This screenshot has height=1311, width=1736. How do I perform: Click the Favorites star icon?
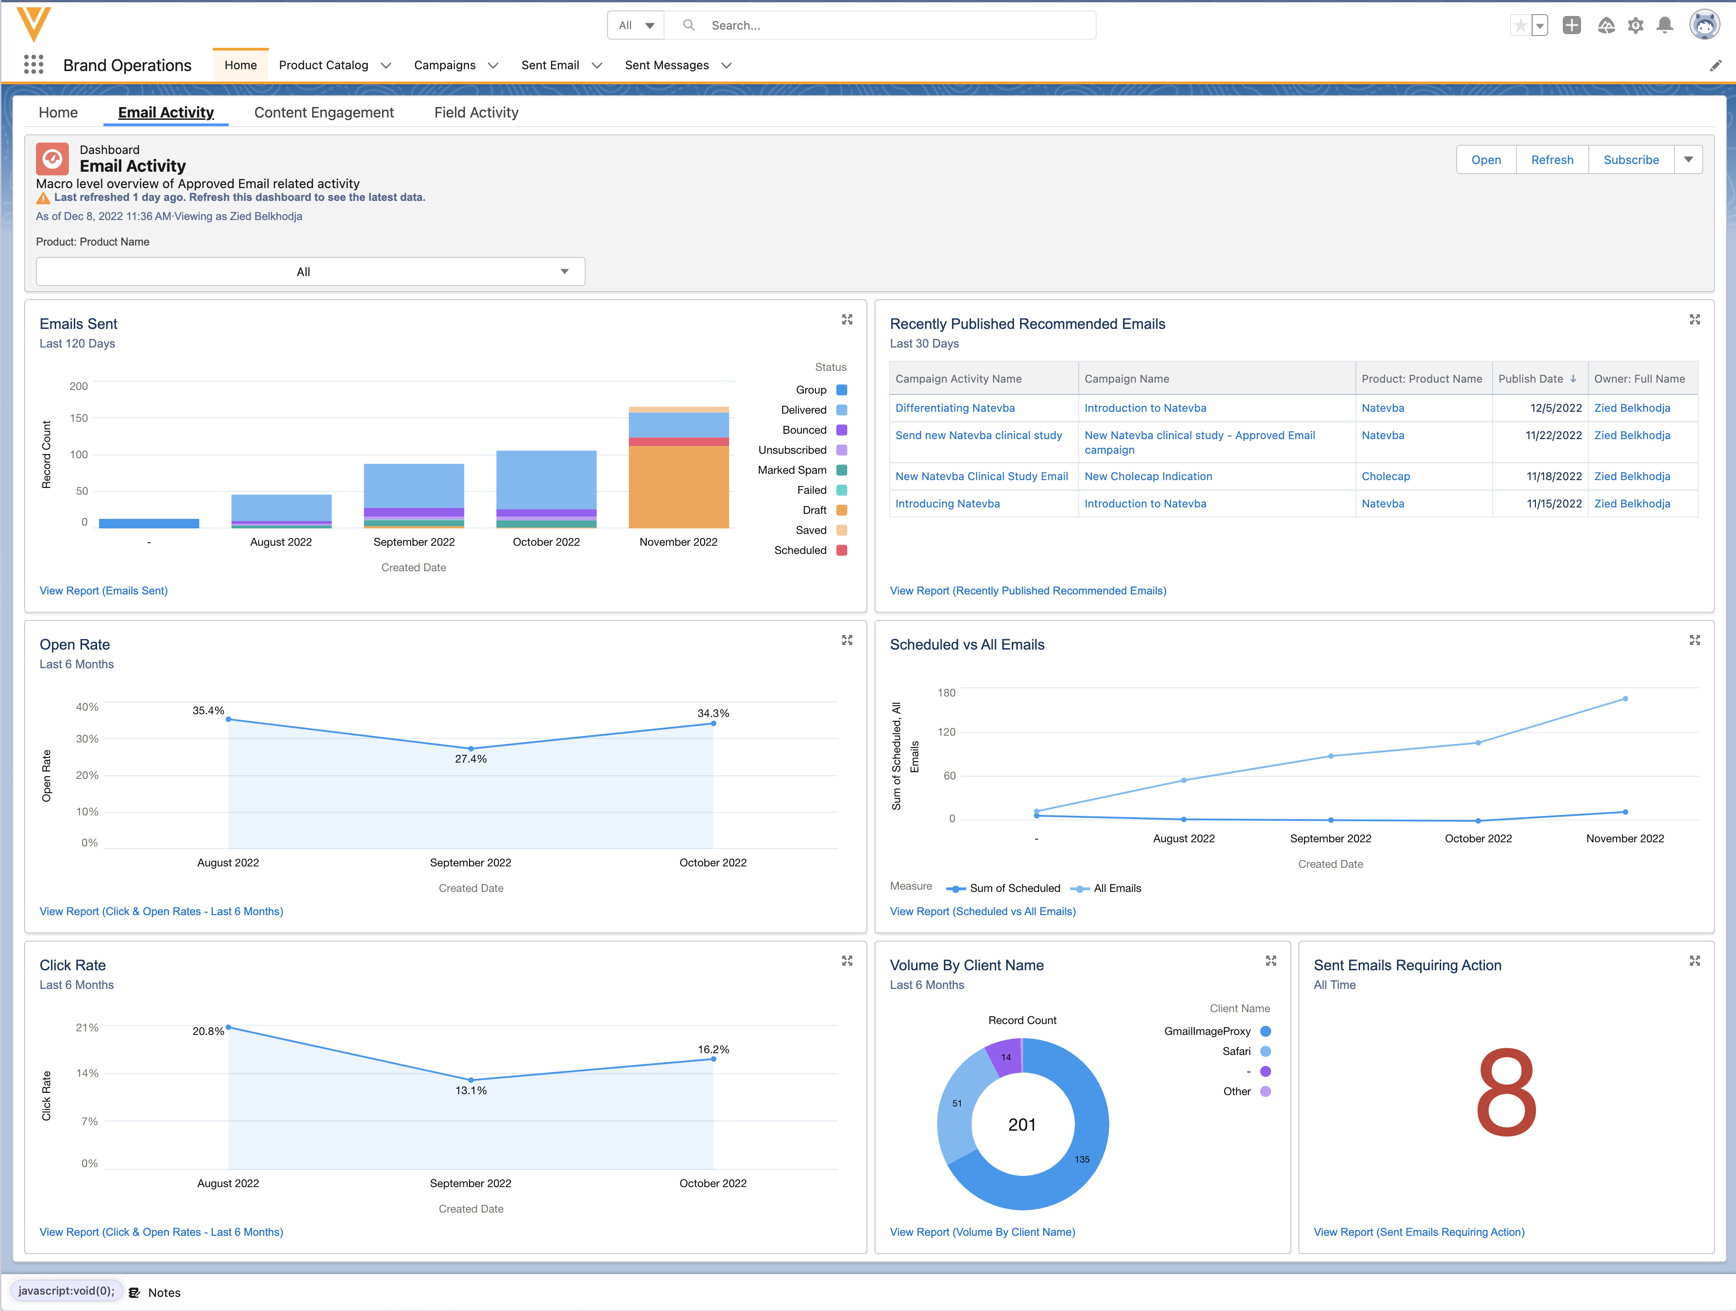pos(1520,25)
